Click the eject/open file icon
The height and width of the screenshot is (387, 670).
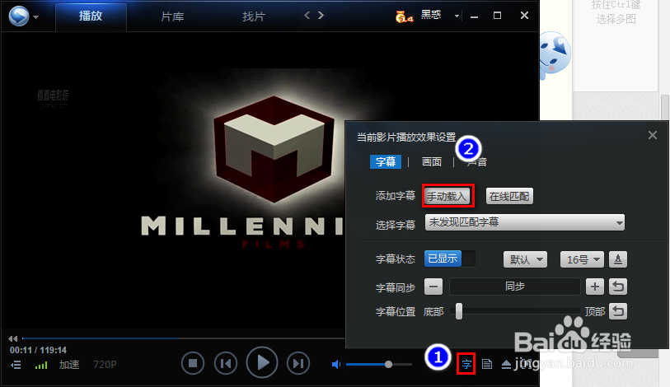tap(506, 365)
